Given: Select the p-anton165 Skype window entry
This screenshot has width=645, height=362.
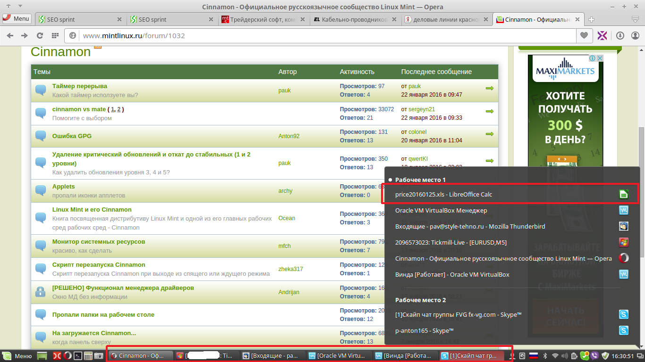Looking at the screenshot, I should (424, 330).
